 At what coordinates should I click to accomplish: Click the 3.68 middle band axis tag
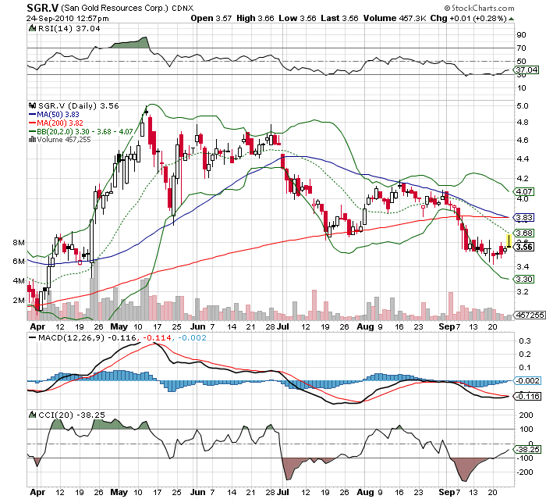pos(523,233)
